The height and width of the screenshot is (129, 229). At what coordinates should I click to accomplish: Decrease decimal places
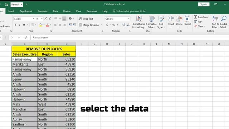(x=128, y=25)
